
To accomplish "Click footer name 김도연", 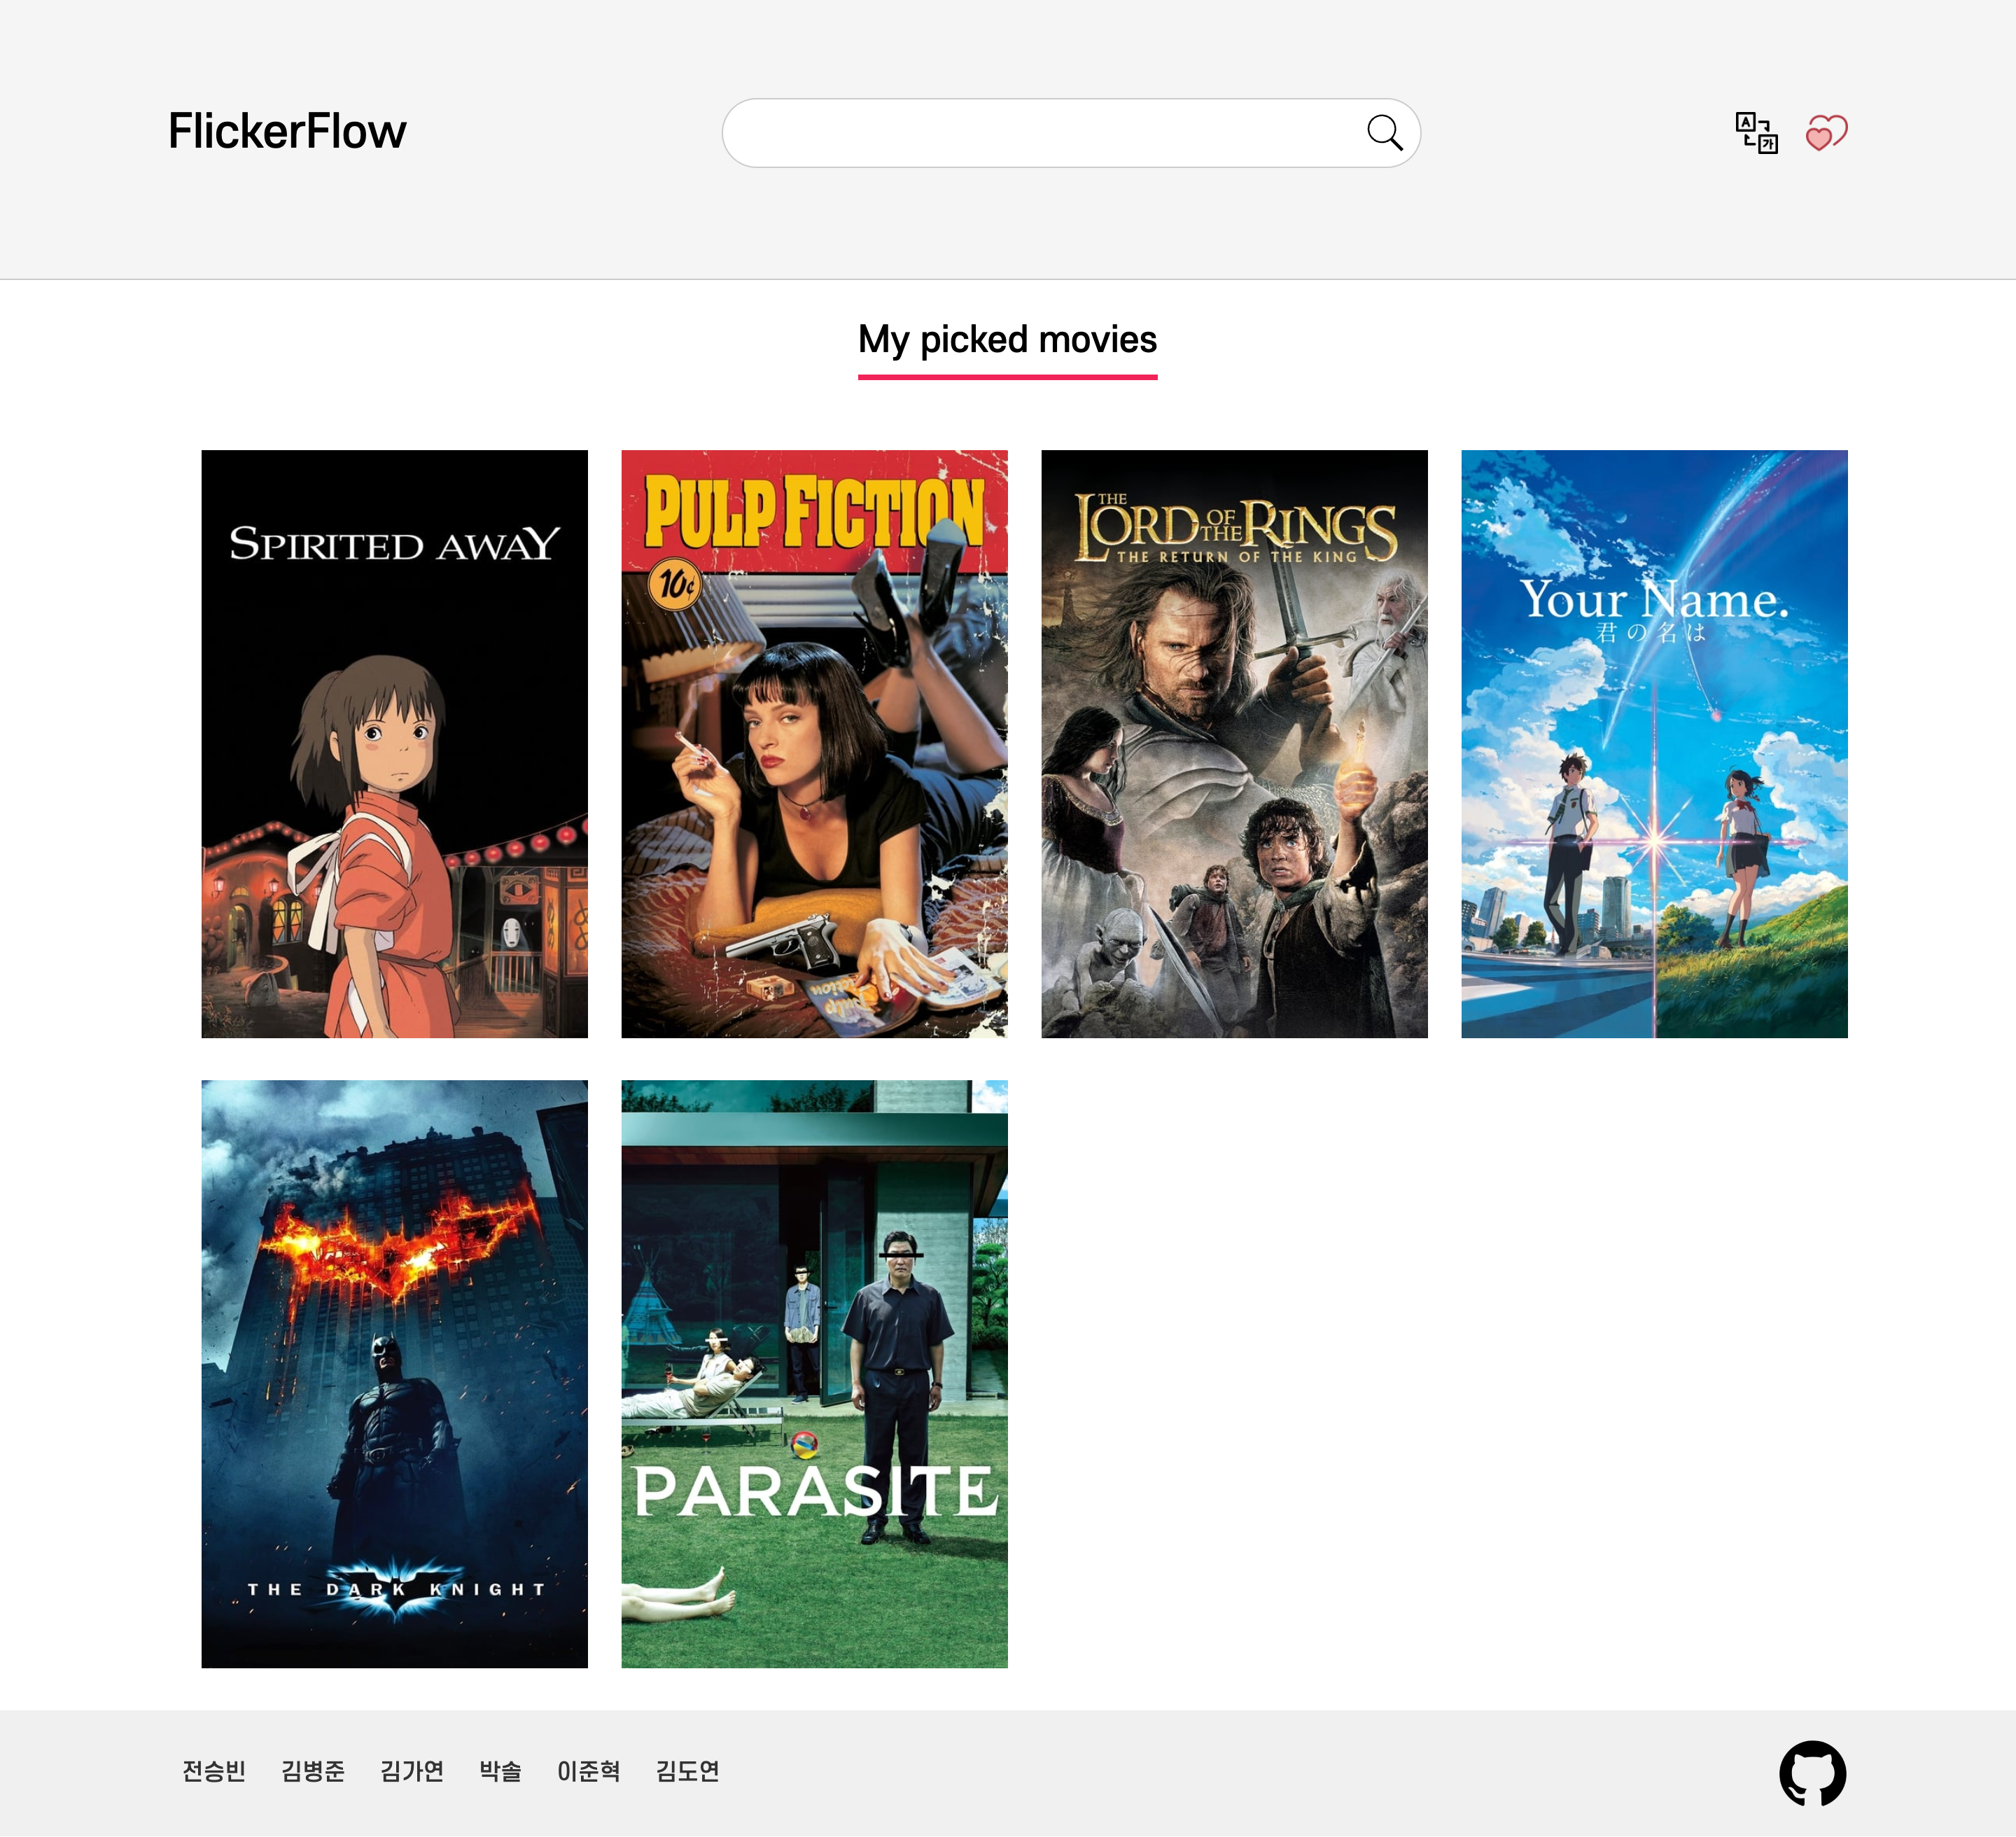I will [688, 1772].
